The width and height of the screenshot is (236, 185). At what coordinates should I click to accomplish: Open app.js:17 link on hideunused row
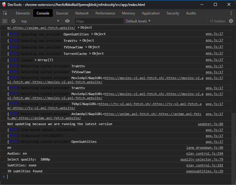pyautogui.click(x=214, y=136)
